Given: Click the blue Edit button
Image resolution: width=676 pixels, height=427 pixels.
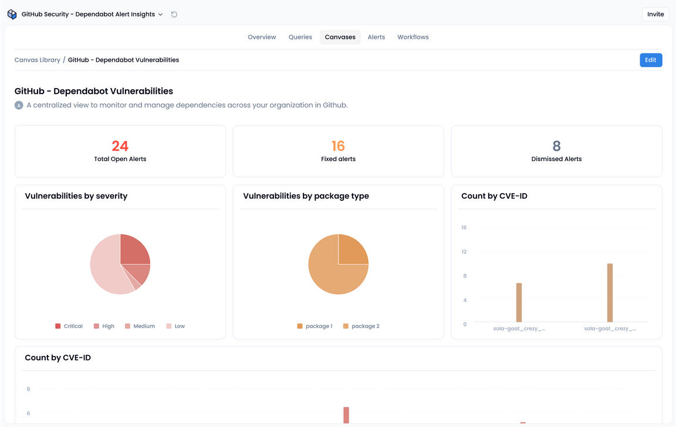Looking at the screenshot, I should [651, 60].
